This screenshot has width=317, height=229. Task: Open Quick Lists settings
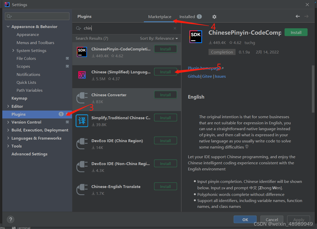[x=26, y=82]
